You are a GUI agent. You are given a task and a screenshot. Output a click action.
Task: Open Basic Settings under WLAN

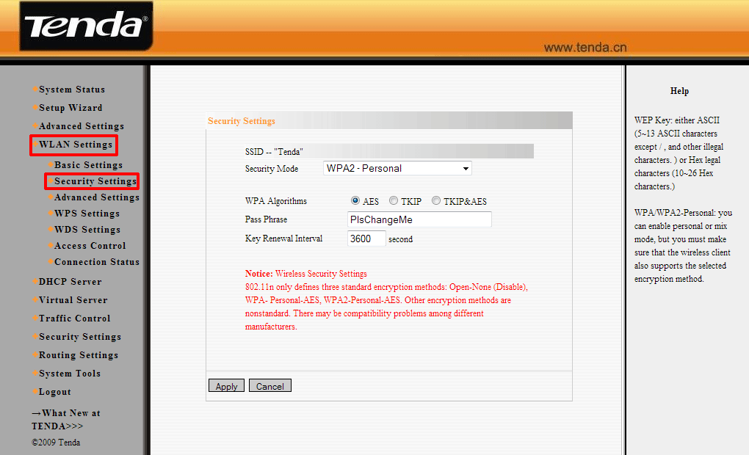tap(88, 165)
